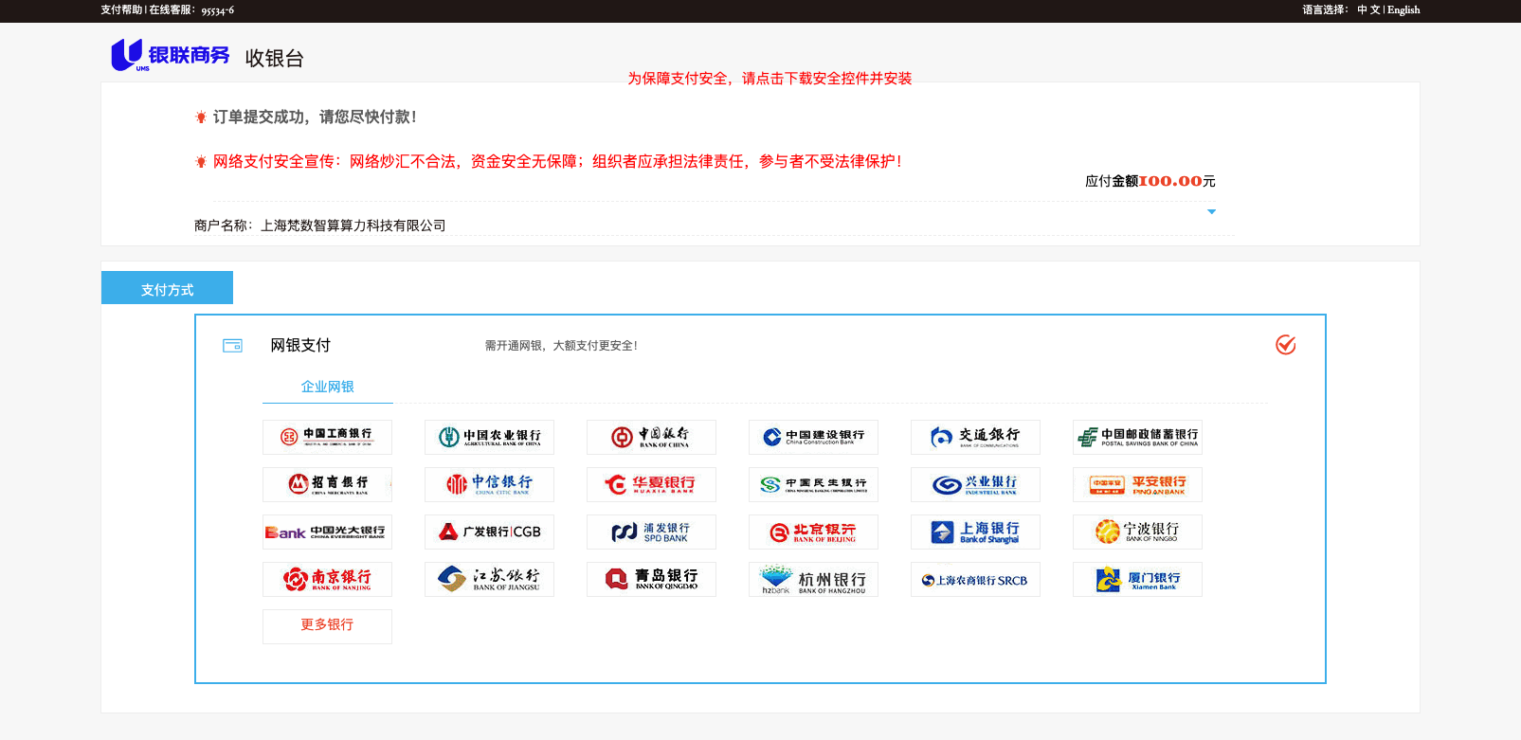Select Postal Savings Bank of China

(1137, 437)
